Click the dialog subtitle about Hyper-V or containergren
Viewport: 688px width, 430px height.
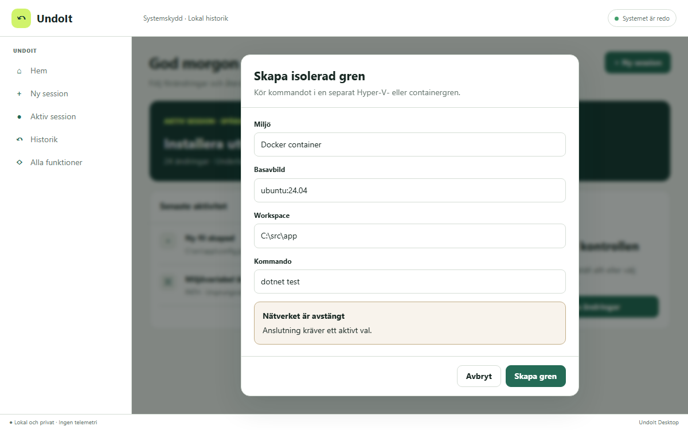(357, 93)
